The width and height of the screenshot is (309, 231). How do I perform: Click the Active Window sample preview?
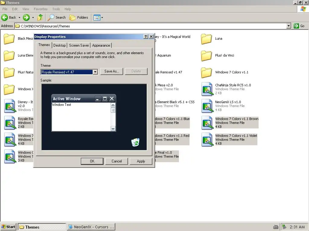pyautogui.click(x=84, y=113)
